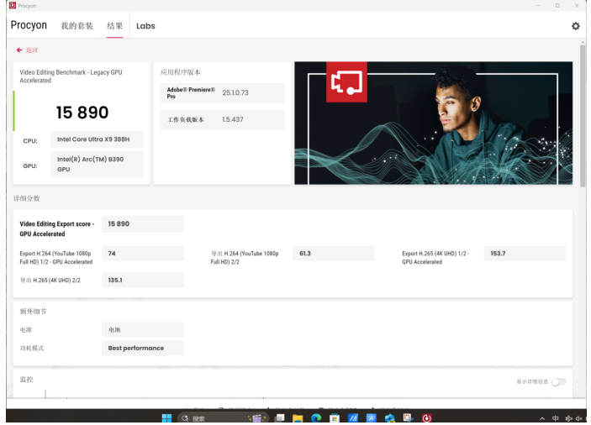Switch to the 我的套装 tab
The image size is (591, 425).
[77, 26]
